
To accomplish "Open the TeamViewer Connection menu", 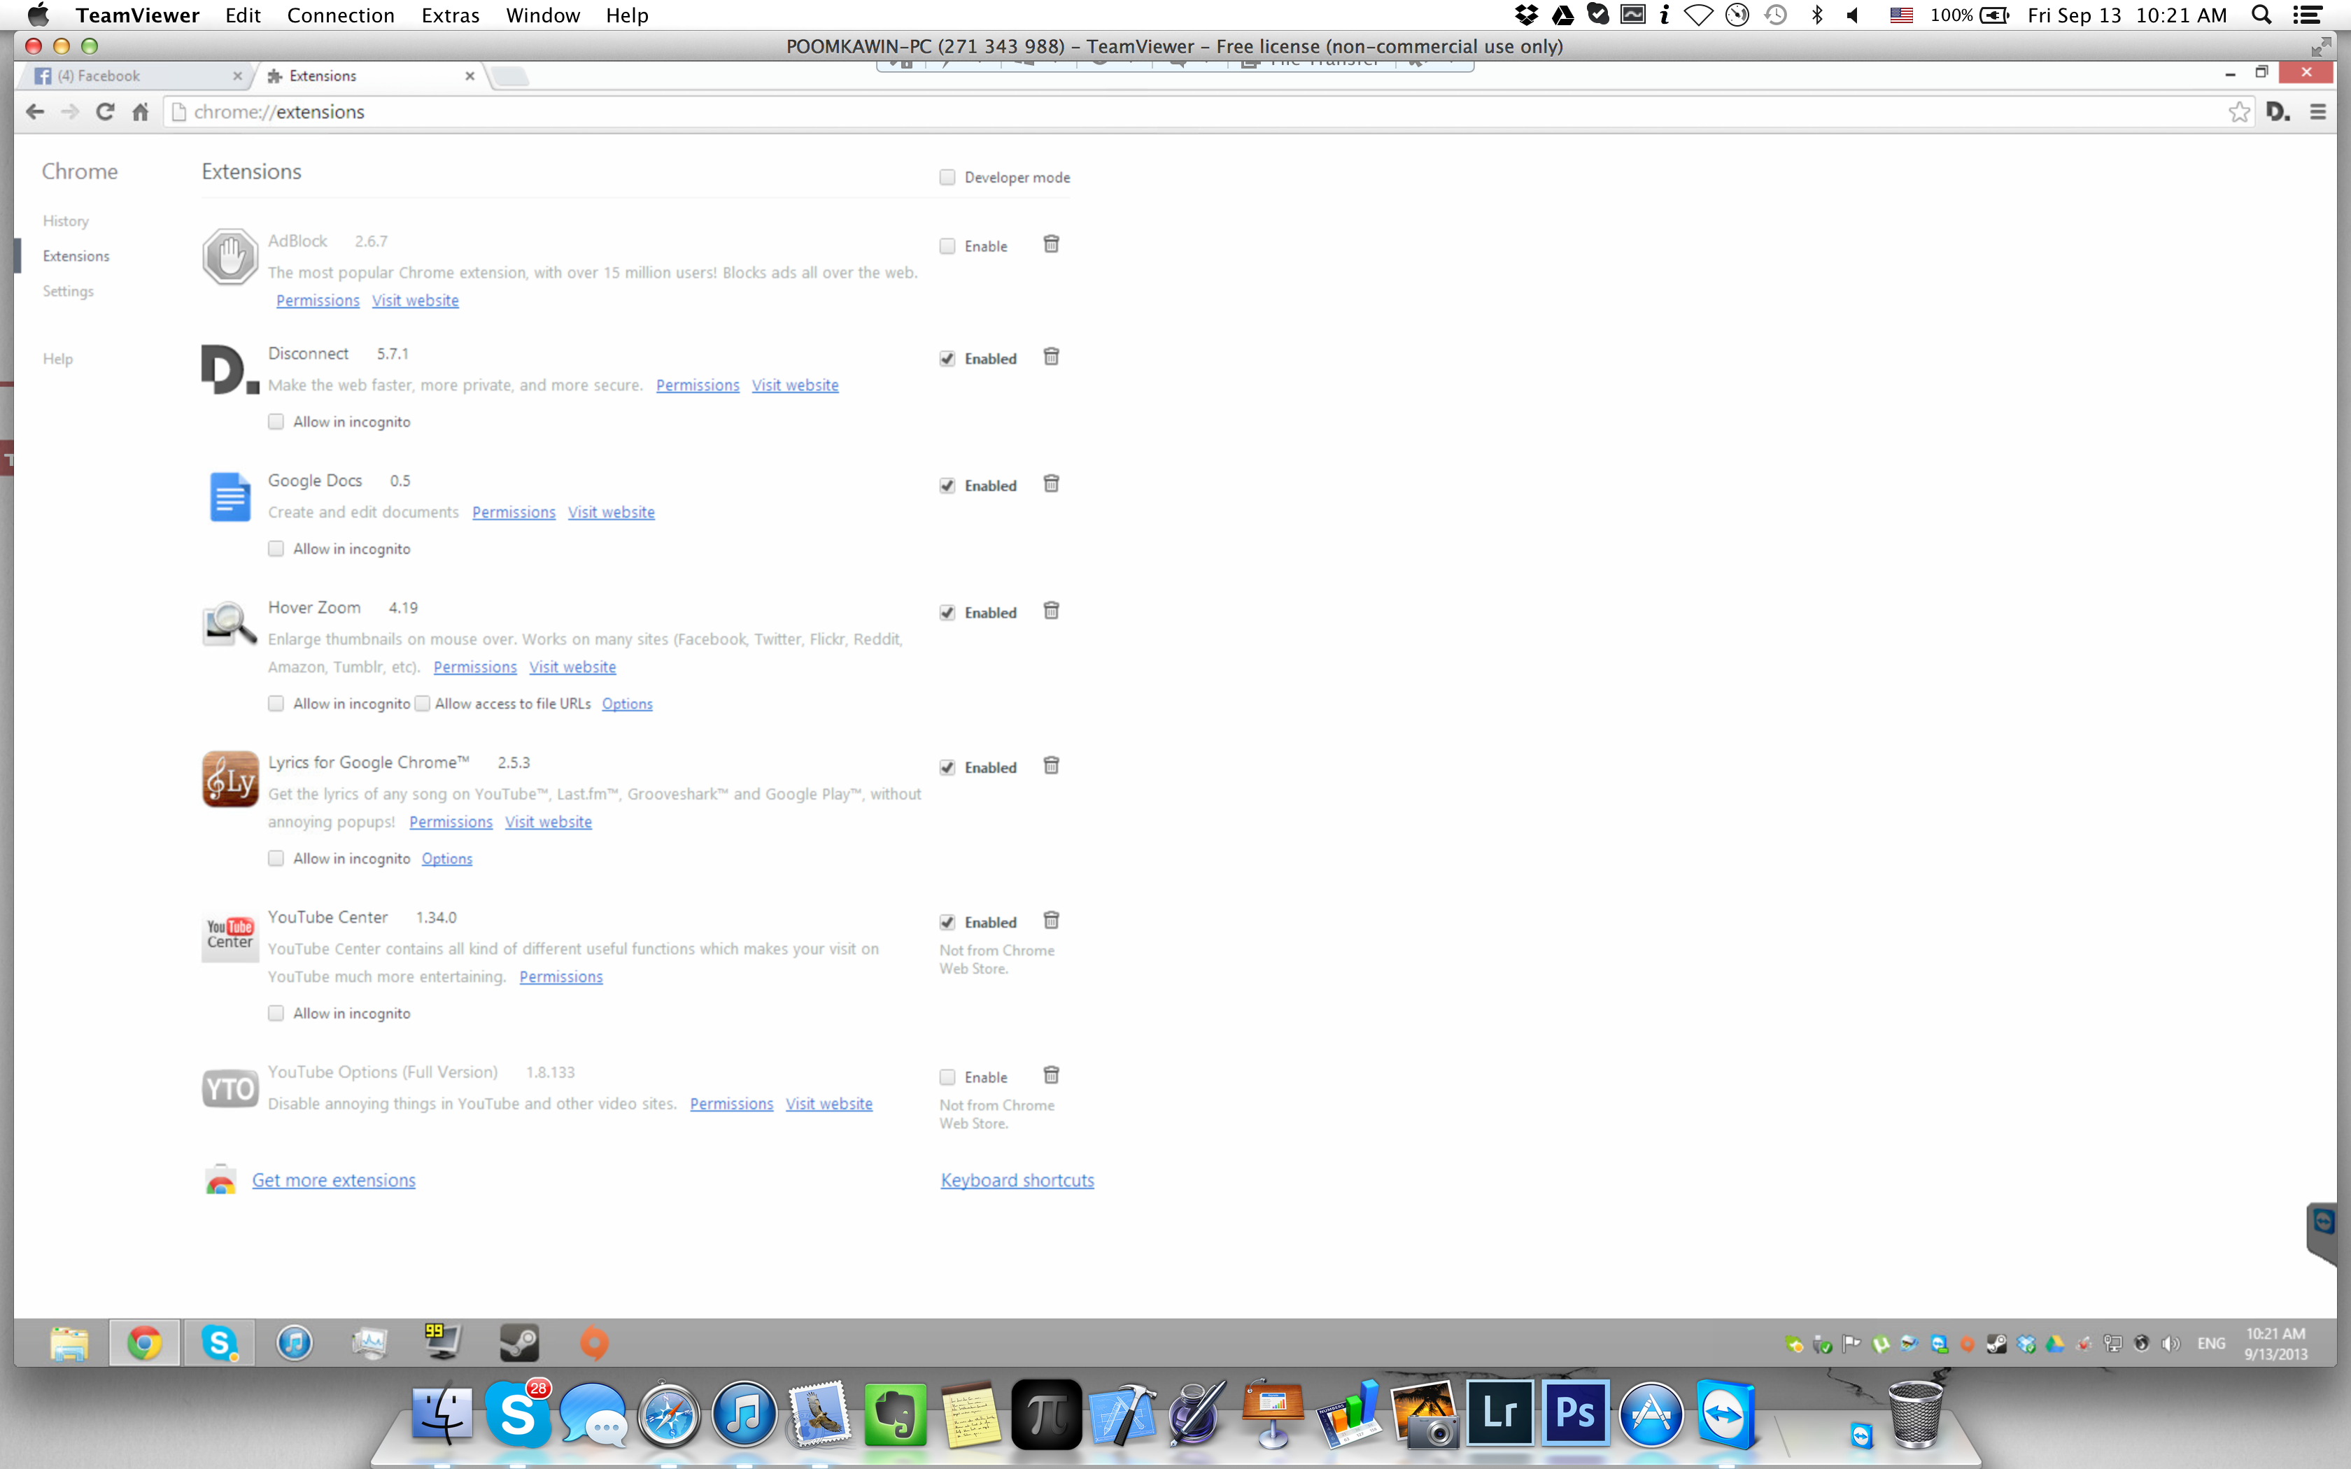I will 340,15.
